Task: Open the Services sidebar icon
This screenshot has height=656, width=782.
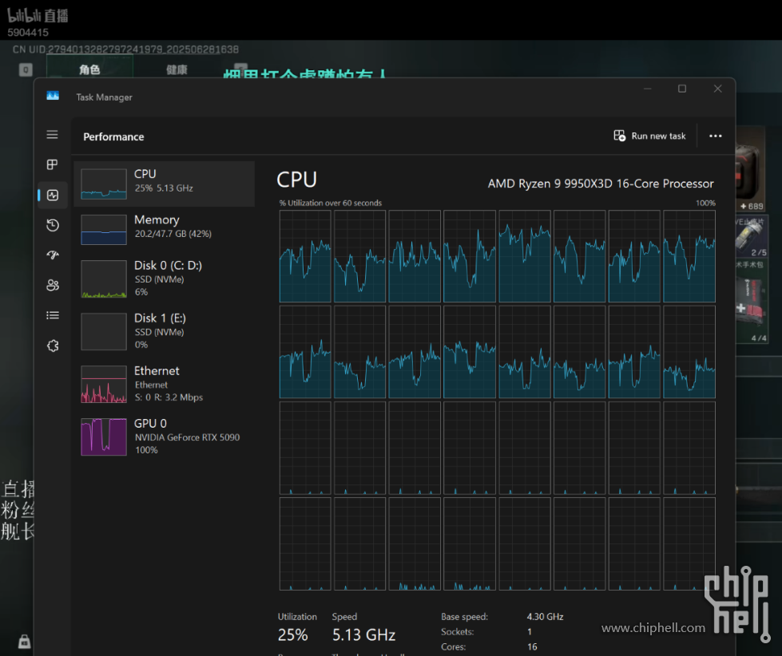Action: pyautogui.click(x=53, y=346)
